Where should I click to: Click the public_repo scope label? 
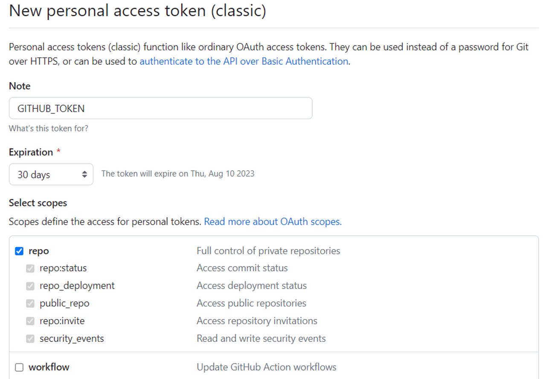coord(64,304)
